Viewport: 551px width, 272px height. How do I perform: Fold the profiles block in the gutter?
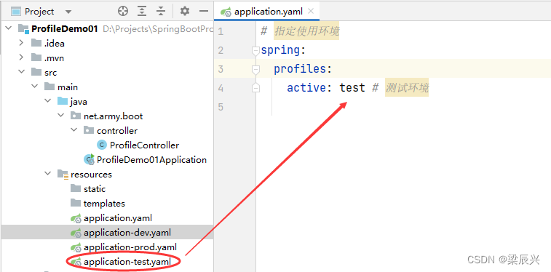pyautogui.click(x=255, y=70)
